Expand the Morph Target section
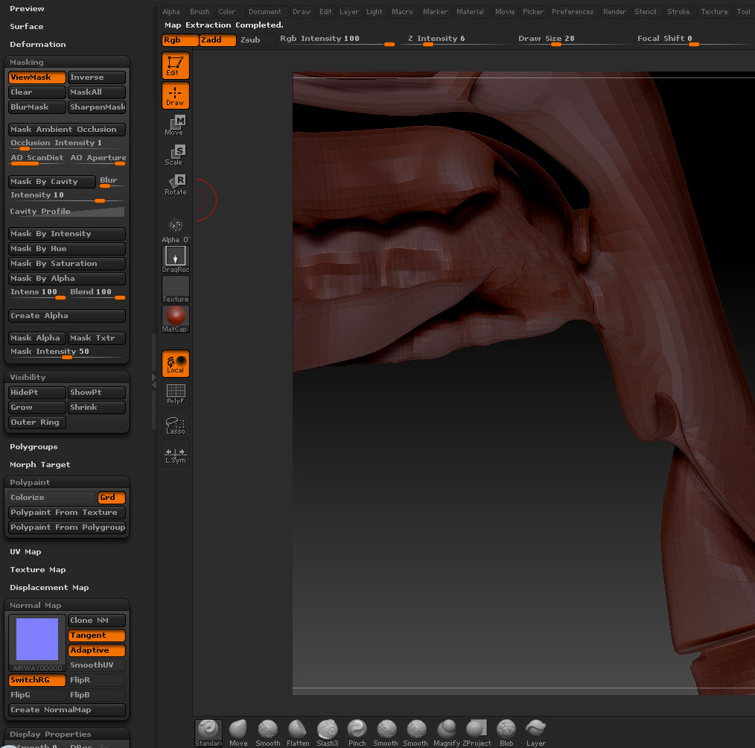The image size is (755, 748). point(40,464)
